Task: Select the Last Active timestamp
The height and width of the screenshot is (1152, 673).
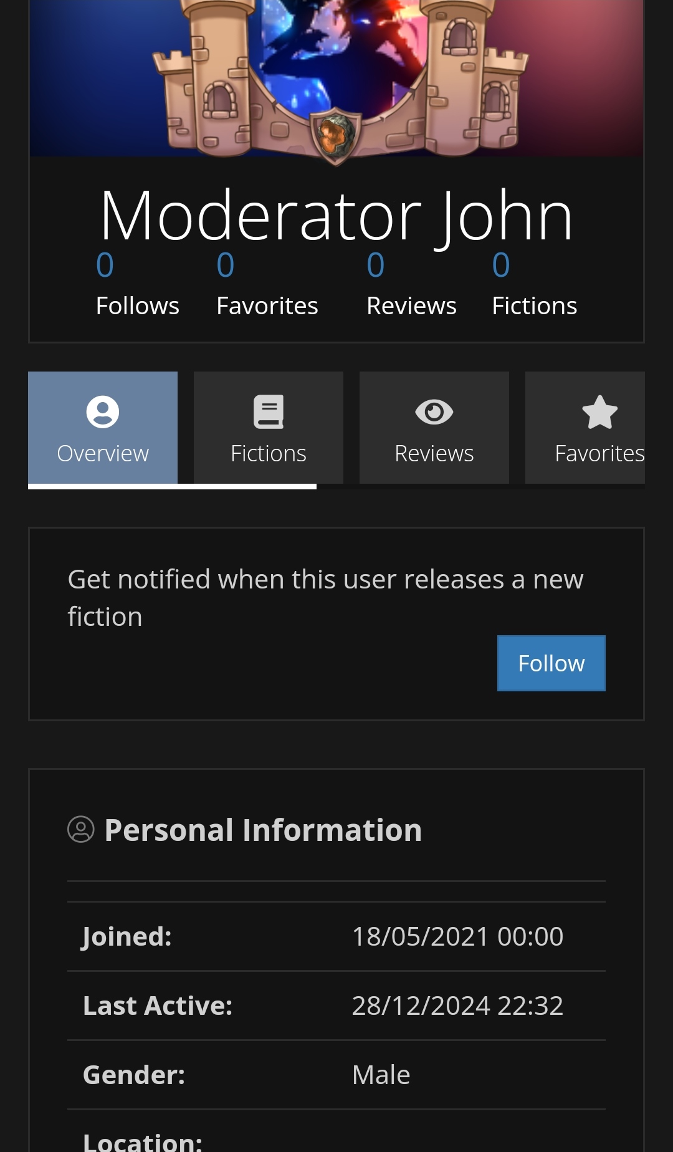Action: pos(457,1006)
